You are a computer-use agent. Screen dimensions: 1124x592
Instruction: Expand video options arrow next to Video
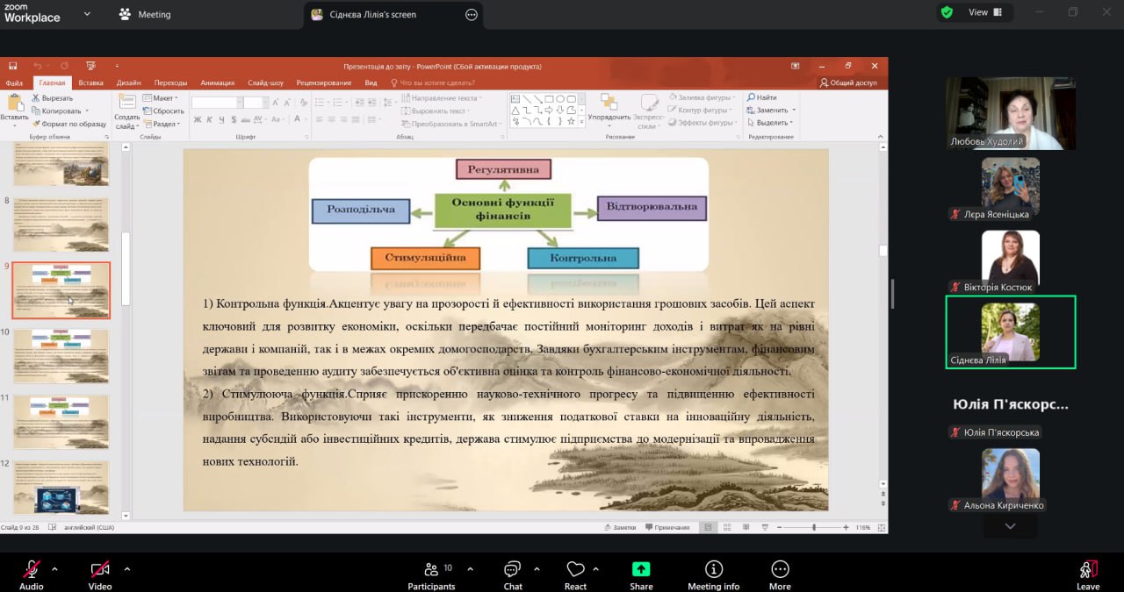pos(126,568)
